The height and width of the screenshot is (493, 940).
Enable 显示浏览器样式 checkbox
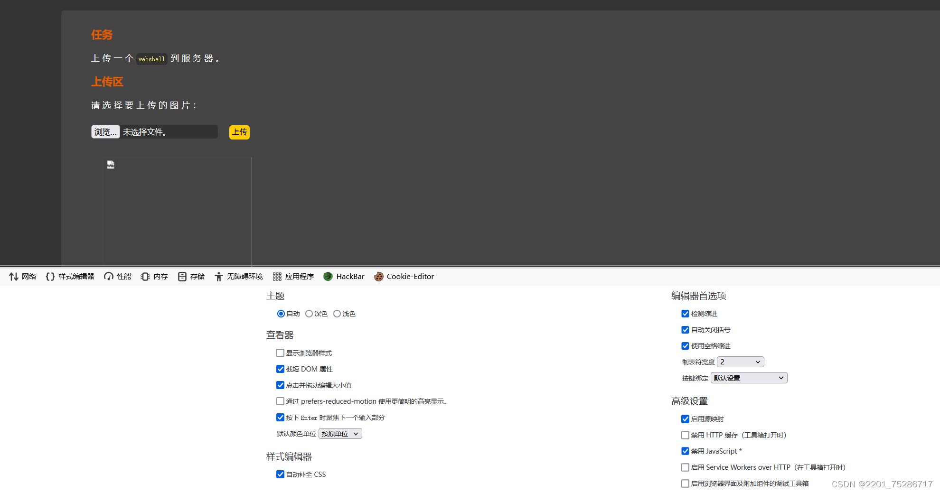[x=280, y=353]
